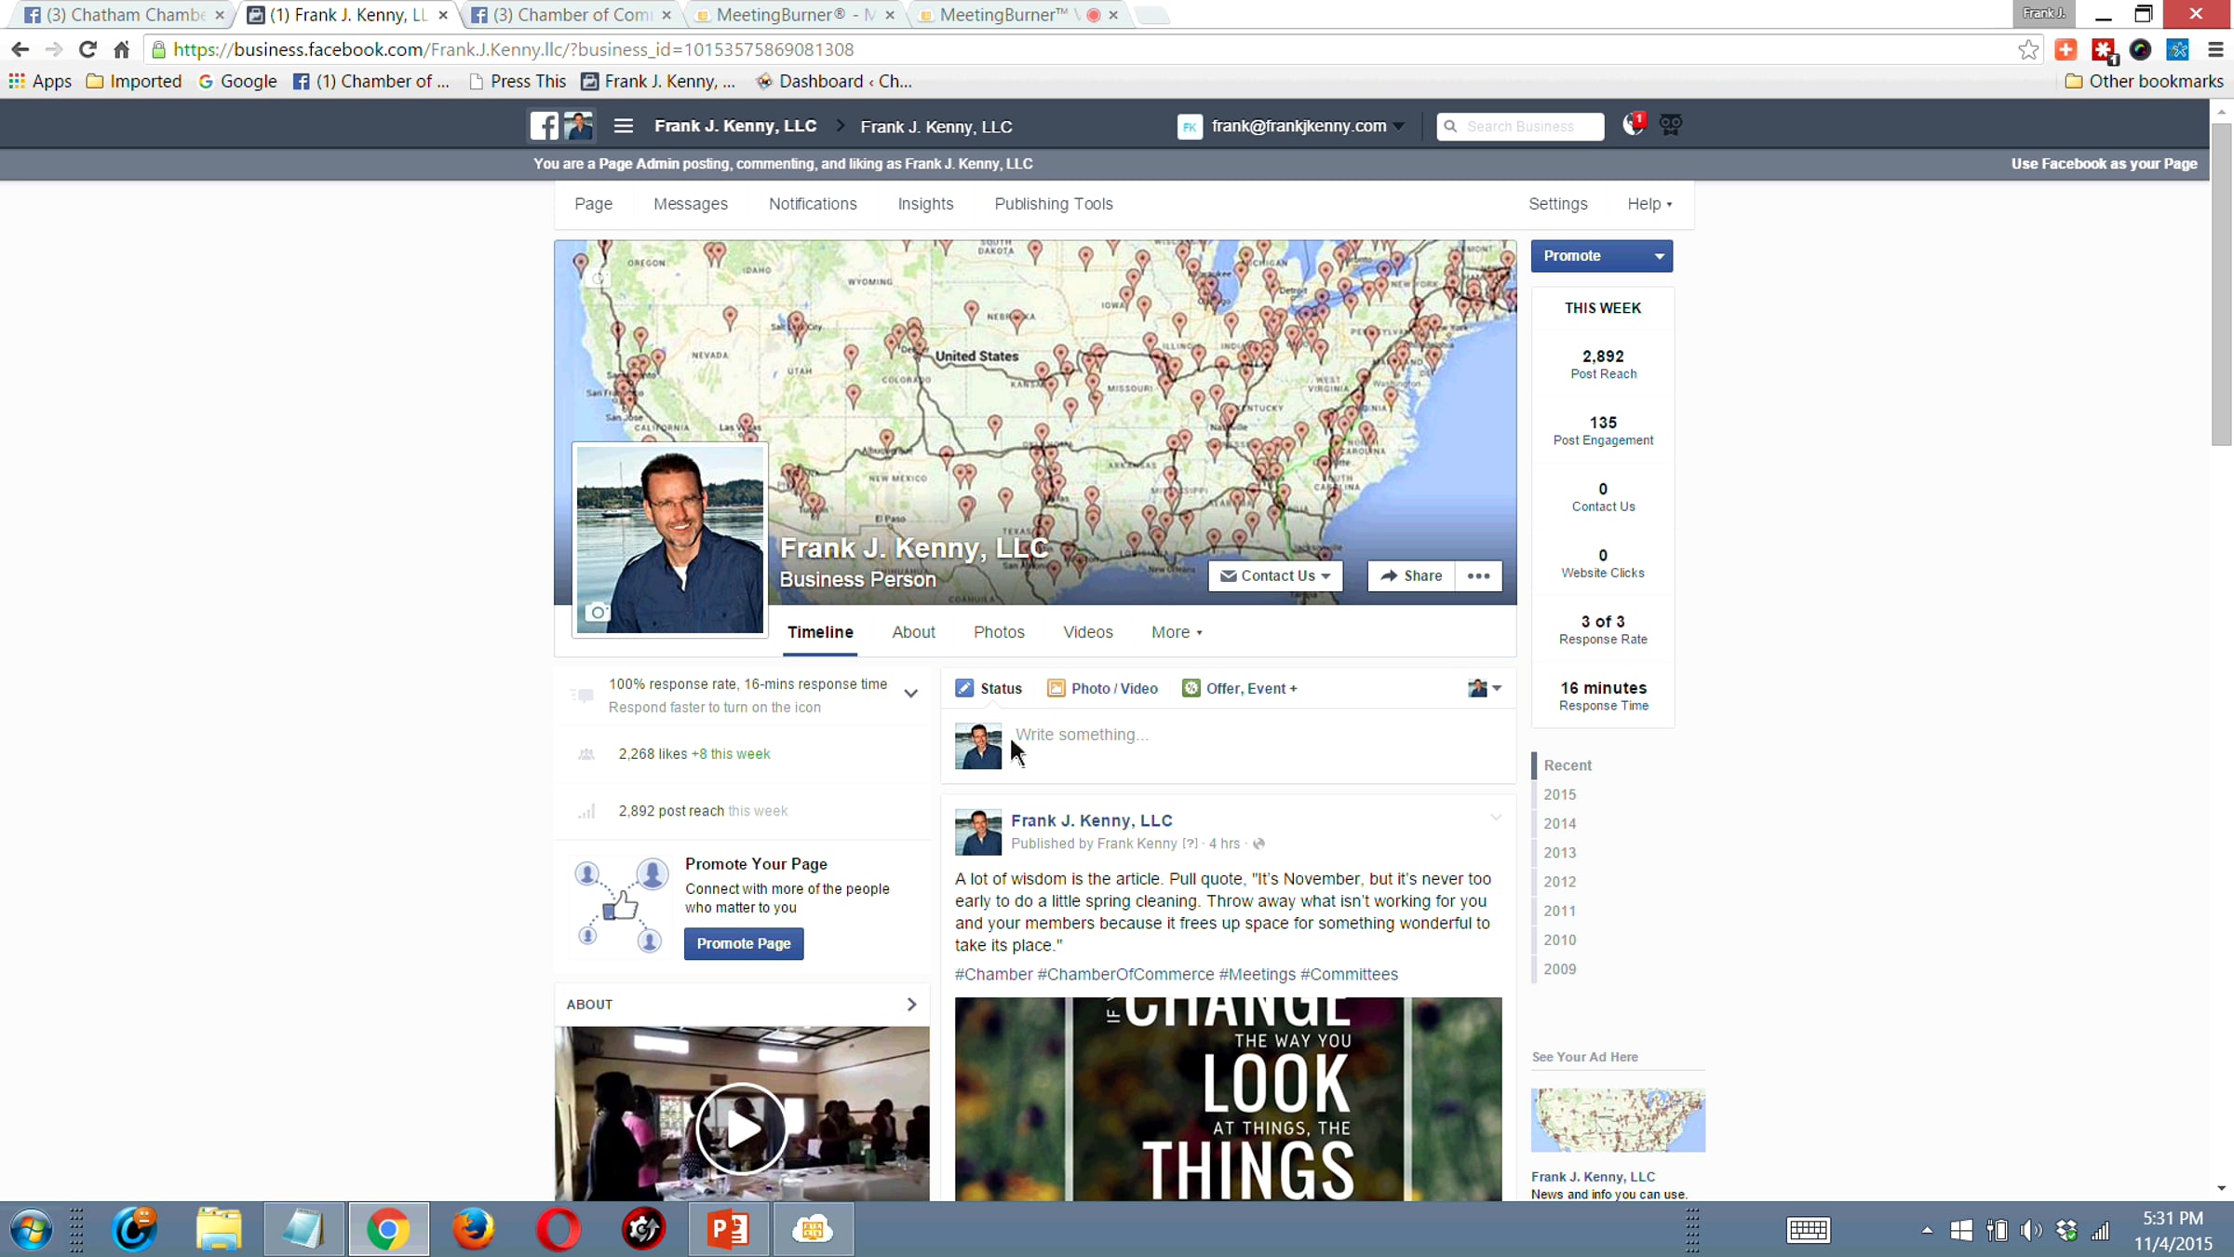Click the three-dots more options button
This screenshot has height=1257, width=2234.
point(1478,576)
